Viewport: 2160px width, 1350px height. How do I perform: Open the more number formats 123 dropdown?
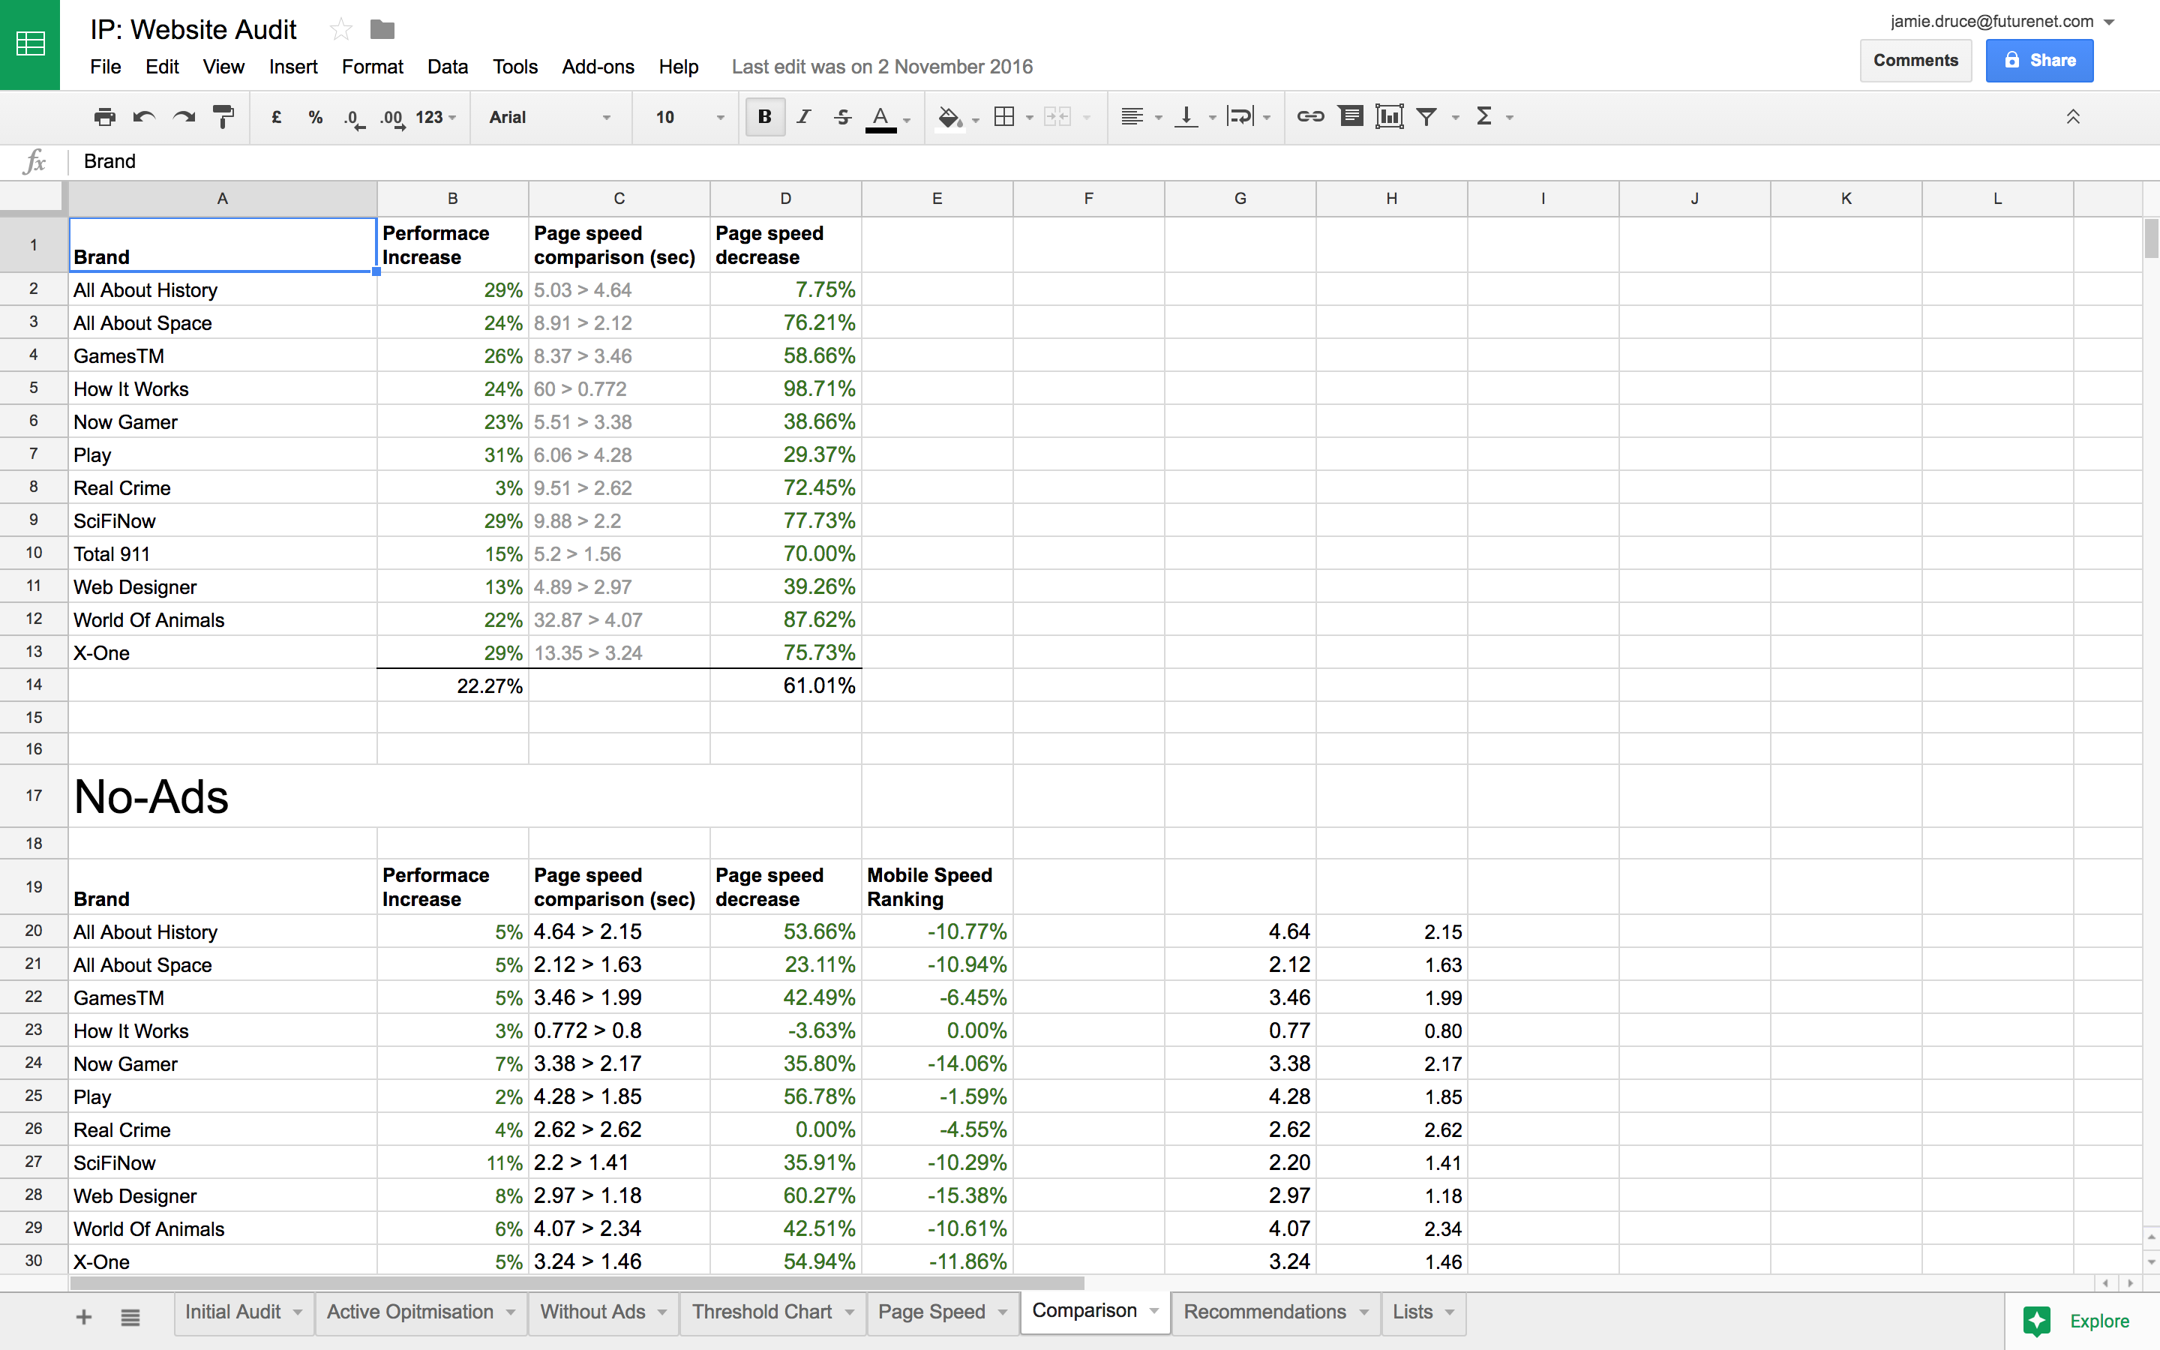436,117
